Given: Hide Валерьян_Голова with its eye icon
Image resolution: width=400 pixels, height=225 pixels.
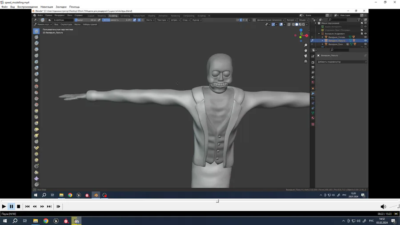Looking at the screenshot, I should [x=365, y=37].
